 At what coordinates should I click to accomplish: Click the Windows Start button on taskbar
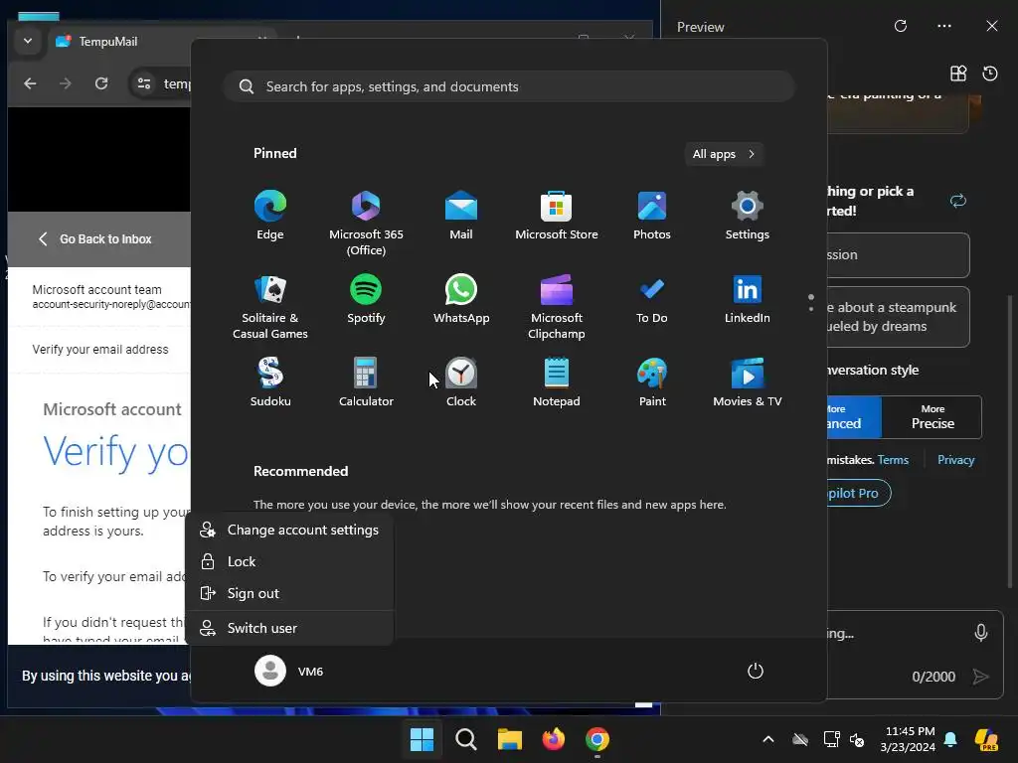pos(422,739)
